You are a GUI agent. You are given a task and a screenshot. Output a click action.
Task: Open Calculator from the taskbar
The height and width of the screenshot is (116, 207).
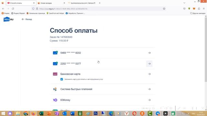80,113
